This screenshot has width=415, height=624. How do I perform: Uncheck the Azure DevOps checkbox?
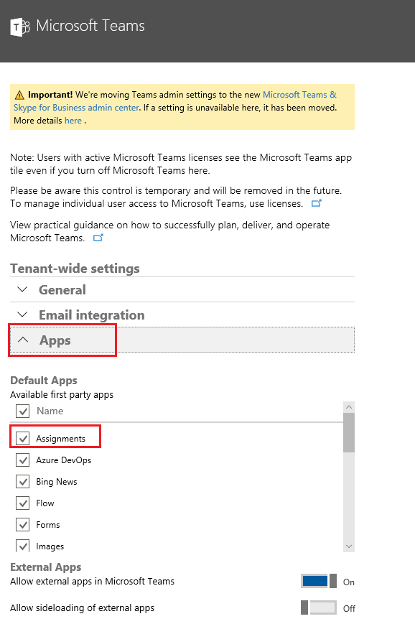tap(23, 460)
